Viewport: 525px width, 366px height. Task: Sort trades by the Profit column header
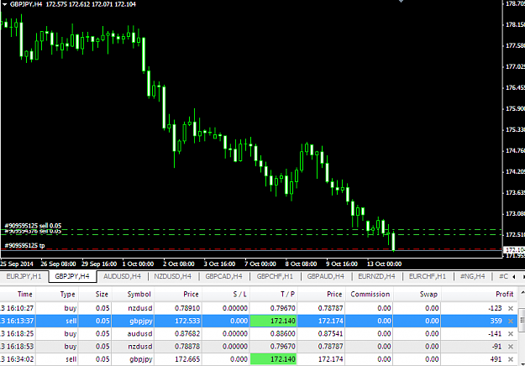[x=479, y=294]
